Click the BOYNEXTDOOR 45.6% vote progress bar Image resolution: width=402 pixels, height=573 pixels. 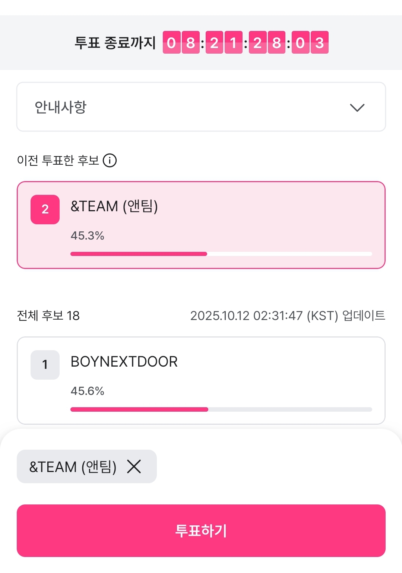(x=221, y=409)
